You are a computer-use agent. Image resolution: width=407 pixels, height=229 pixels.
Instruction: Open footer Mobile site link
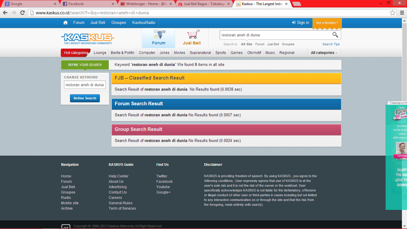click(70, 203)
